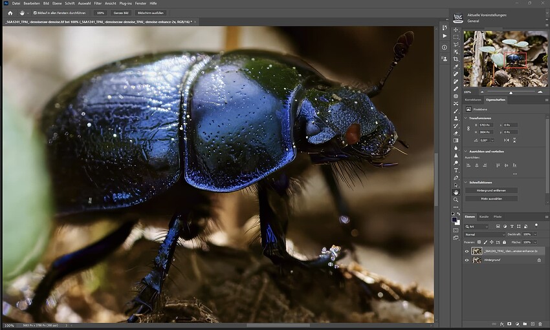Image resolution: width=550 pixels, height=330 pixels.
Task: Collapse the Transformieren section
Action: pos(466,118)
